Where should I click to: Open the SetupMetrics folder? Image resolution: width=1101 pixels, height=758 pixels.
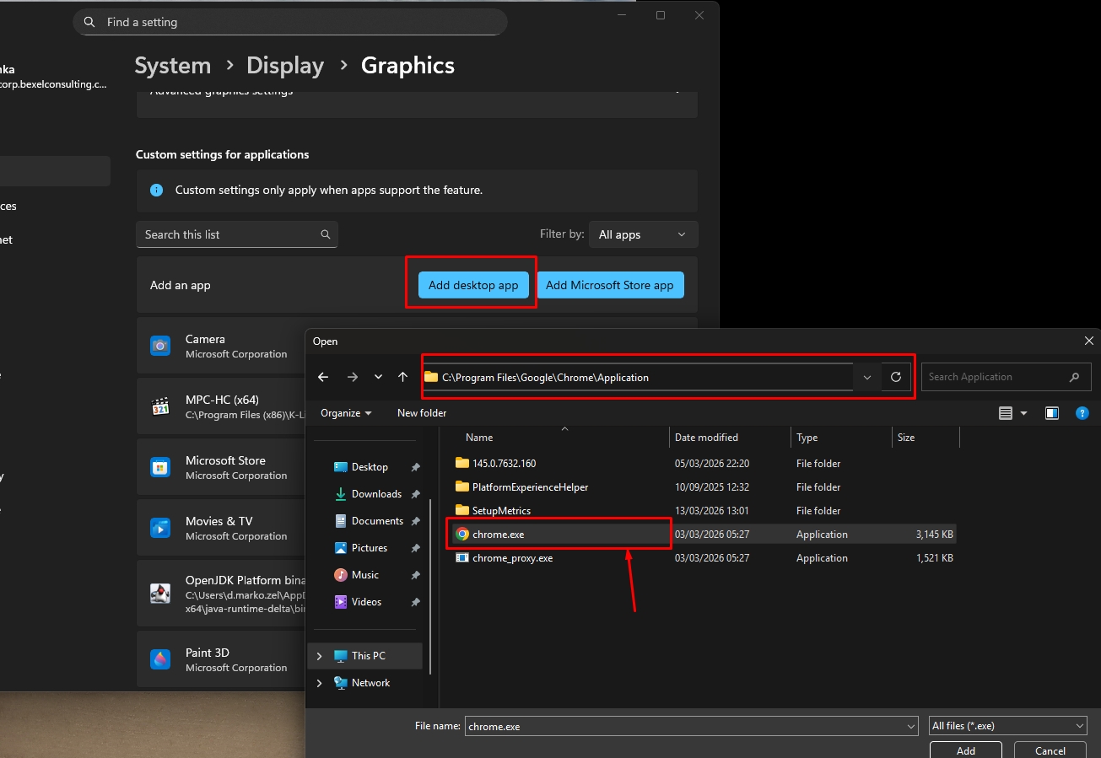point(501,511)
